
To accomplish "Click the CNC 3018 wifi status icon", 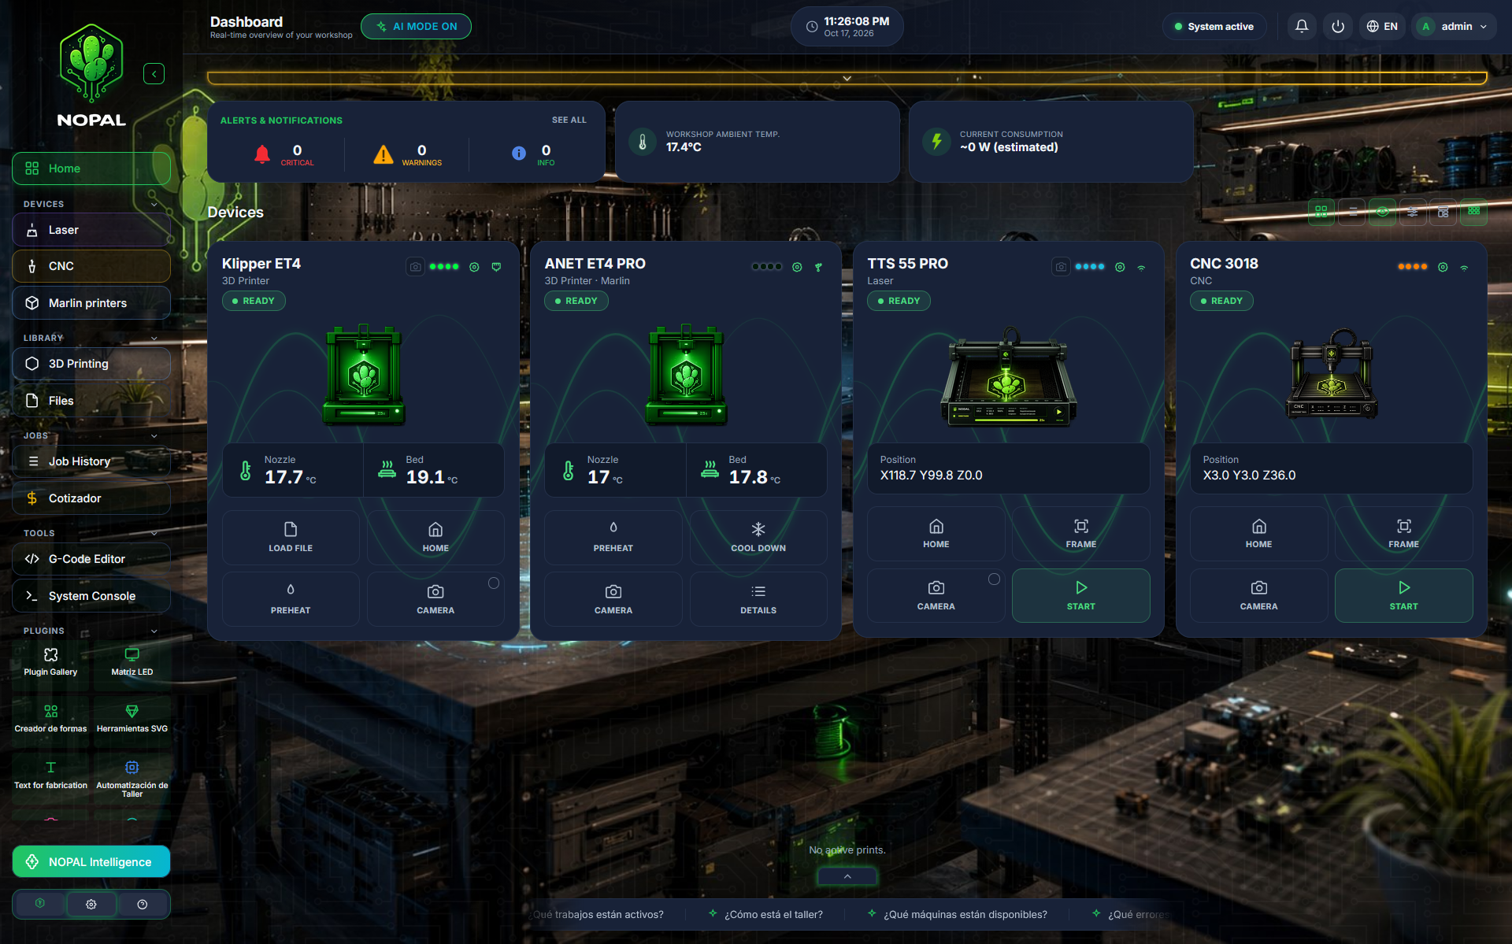I will tap(1464, 268).
